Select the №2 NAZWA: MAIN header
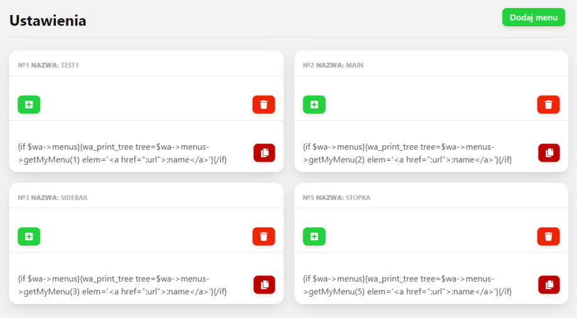 (x=332, y=65)
